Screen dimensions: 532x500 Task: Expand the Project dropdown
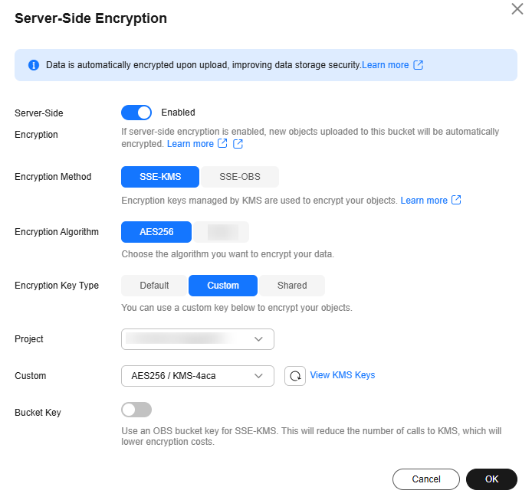pyautogui.click(x=198, y=339)
